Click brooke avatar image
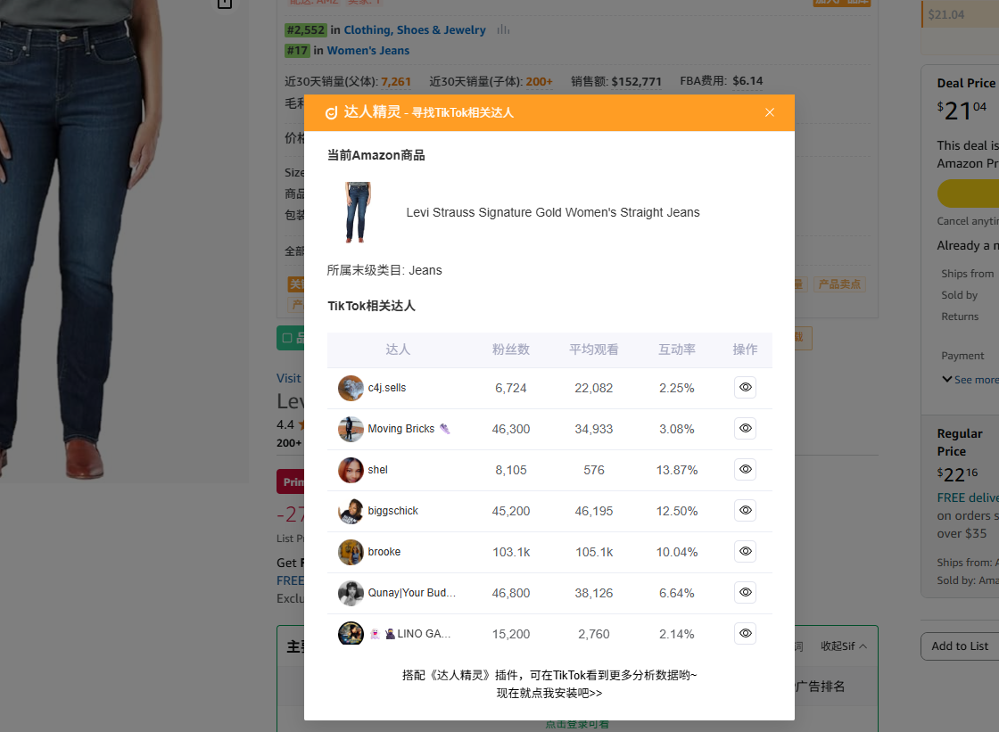Viewport: 999px width, 732px height. (x=351, y=552)
